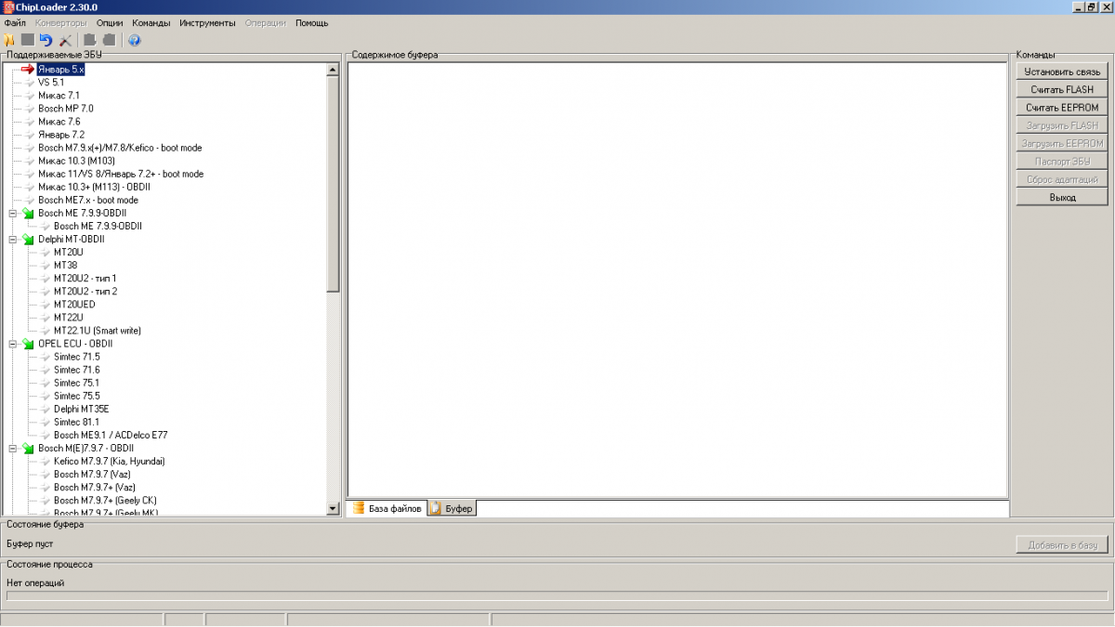Open the Команды menu

(151, 22)
